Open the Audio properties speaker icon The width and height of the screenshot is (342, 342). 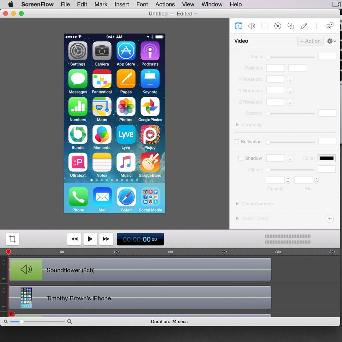pos(251,26)
